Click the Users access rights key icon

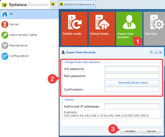pyautogui.click(x=5, y=35)
